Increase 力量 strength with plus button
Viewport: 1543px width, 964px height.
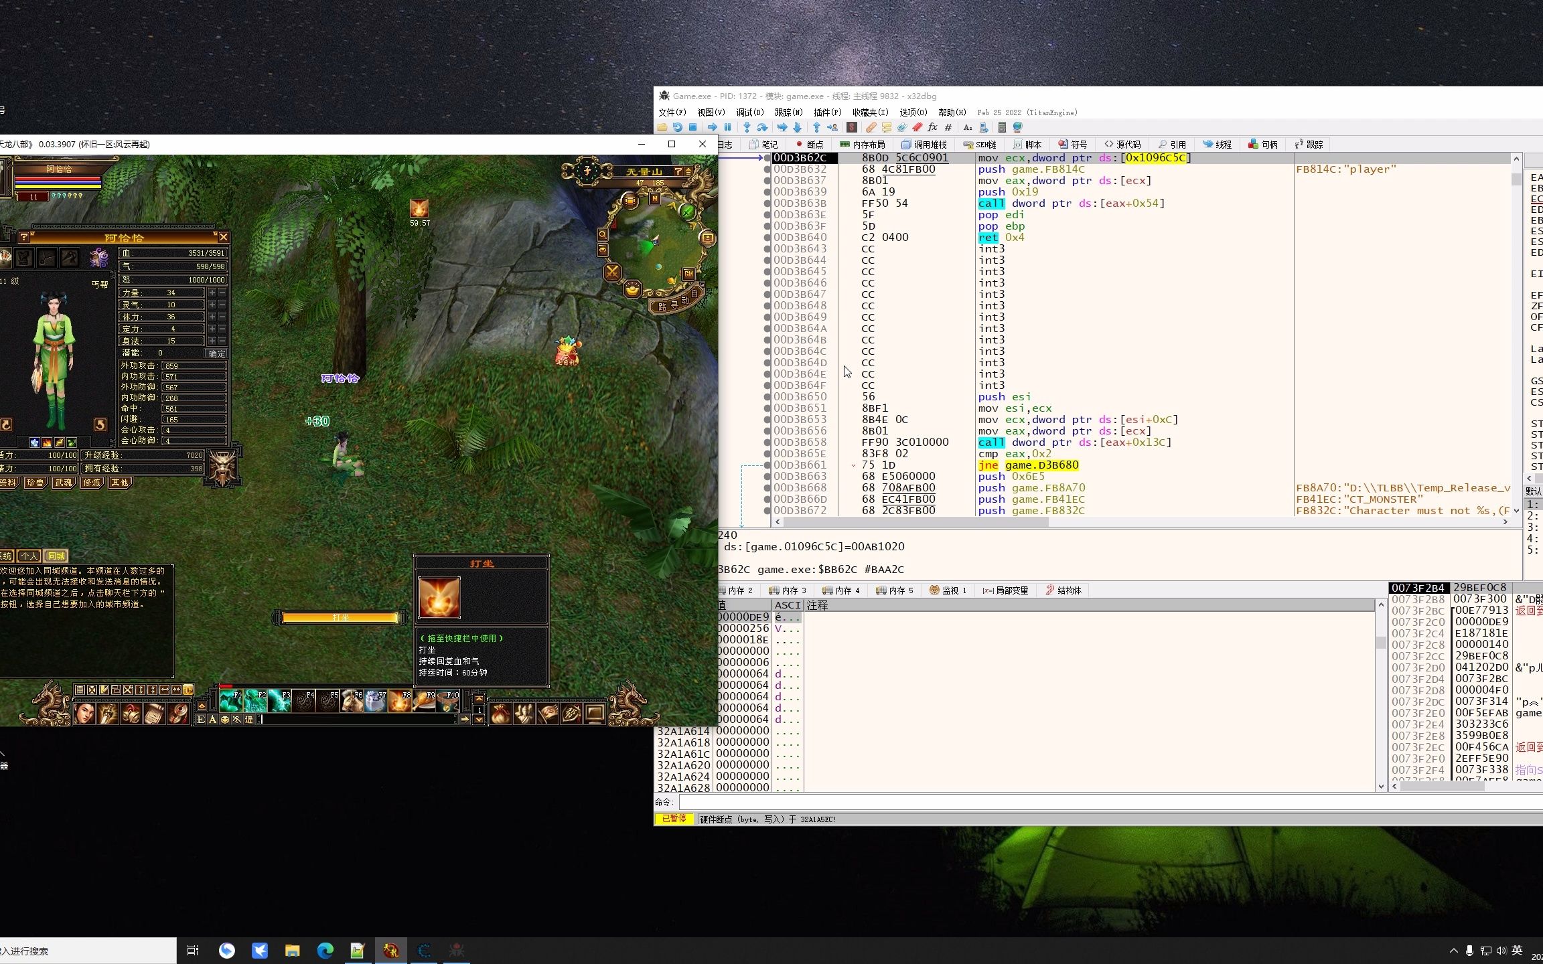(212, 293)
